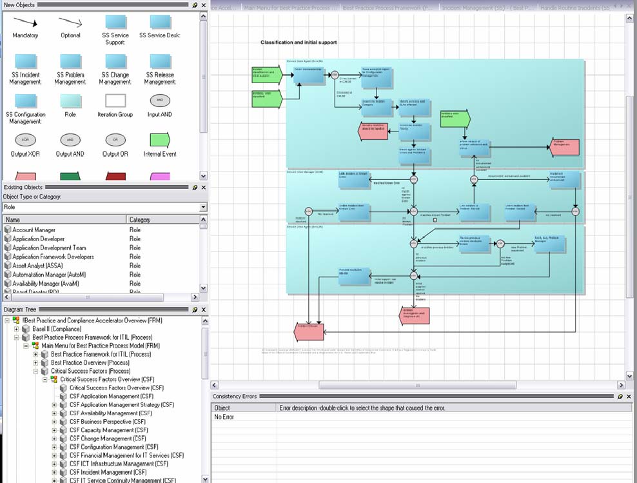
Task: Collapse the Critical Success Factors (Process) node
Action: (35, 371)
